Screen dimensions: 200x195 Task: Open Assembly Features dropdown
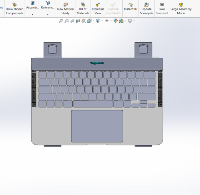tap(32, 14)
